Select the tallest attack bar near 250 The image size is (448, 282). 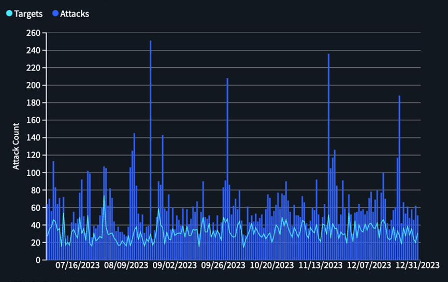[150, 150]
